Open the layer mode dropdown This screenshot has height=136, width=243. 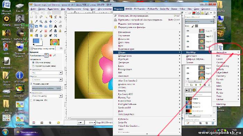200,17
